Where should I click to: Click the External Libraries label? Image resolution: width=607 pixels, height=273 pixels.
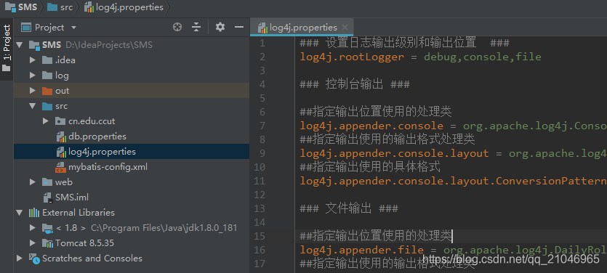(79, 213)
